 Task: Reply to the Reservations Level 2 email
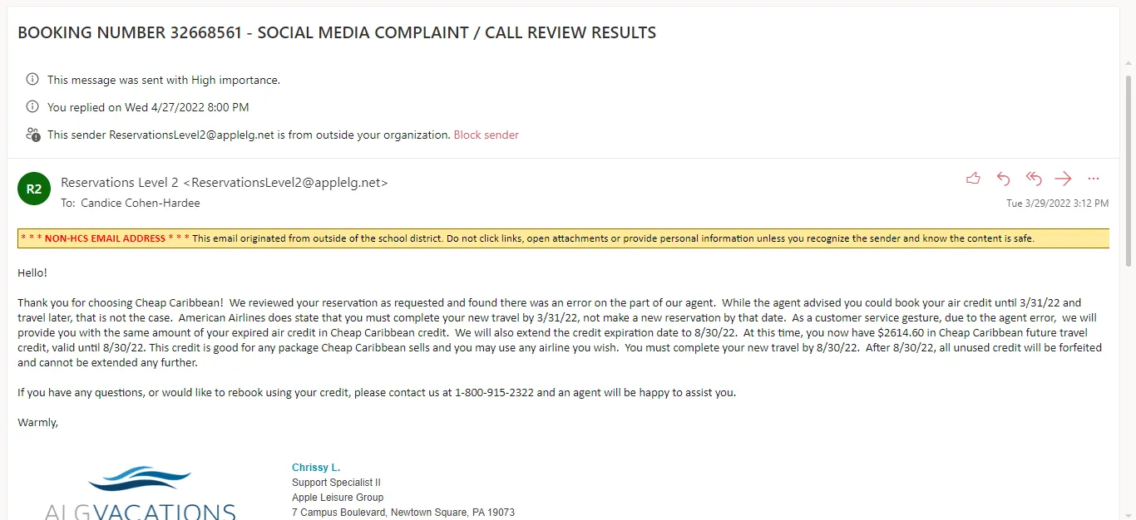[x=1003, y=179]
